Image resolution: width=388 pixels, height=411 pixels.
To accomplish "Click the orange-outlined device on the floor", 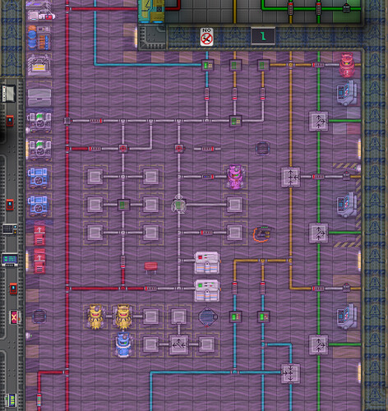I will pyautogui.click(x=262, y=233).
